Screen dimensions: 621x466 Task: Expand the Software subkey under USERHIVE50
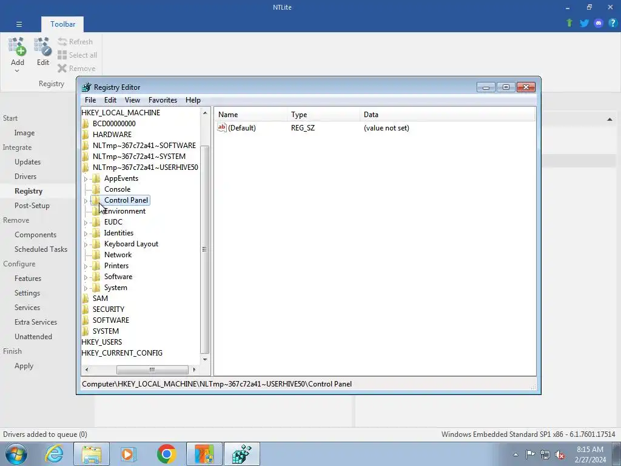coord(86,277)
